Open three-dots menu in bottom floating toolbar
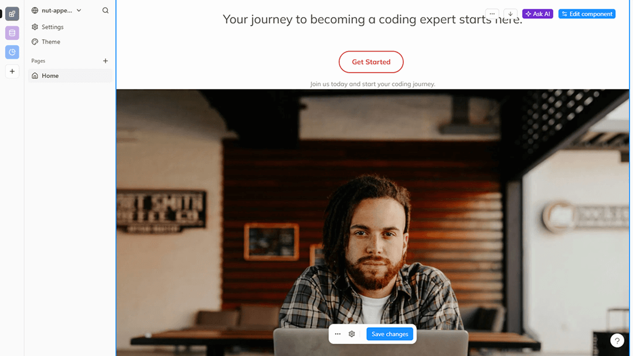Screen dimensions: 633x356 point(338,334)
